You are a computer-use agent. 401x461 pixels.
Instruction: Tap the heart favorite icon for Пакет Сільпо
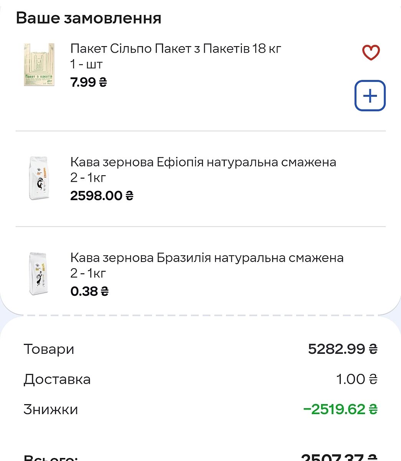(x=371, y=53)
